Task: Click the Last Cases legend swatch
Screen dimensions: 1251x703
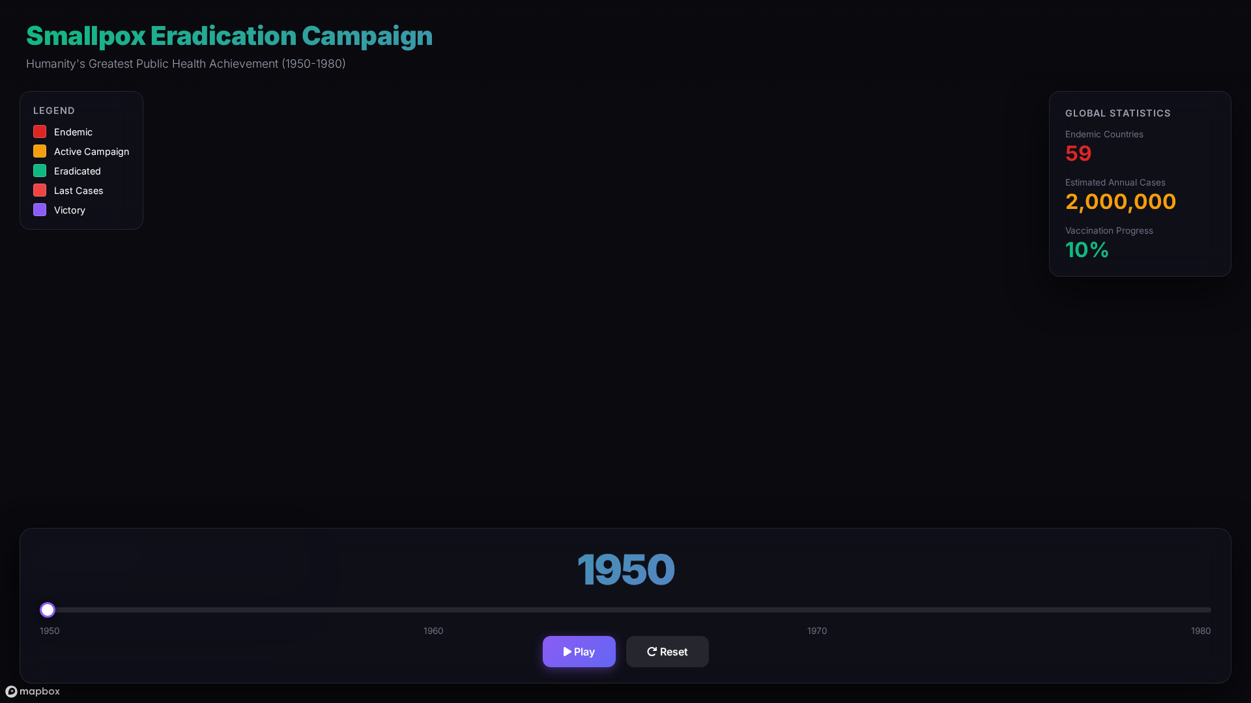Action: pyautogui.click(x=40, y=190)
